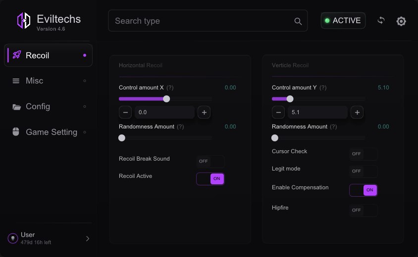Click the Control amount Y value field 5.1
This screenshot has height=257, width=418.
(318, 112)
